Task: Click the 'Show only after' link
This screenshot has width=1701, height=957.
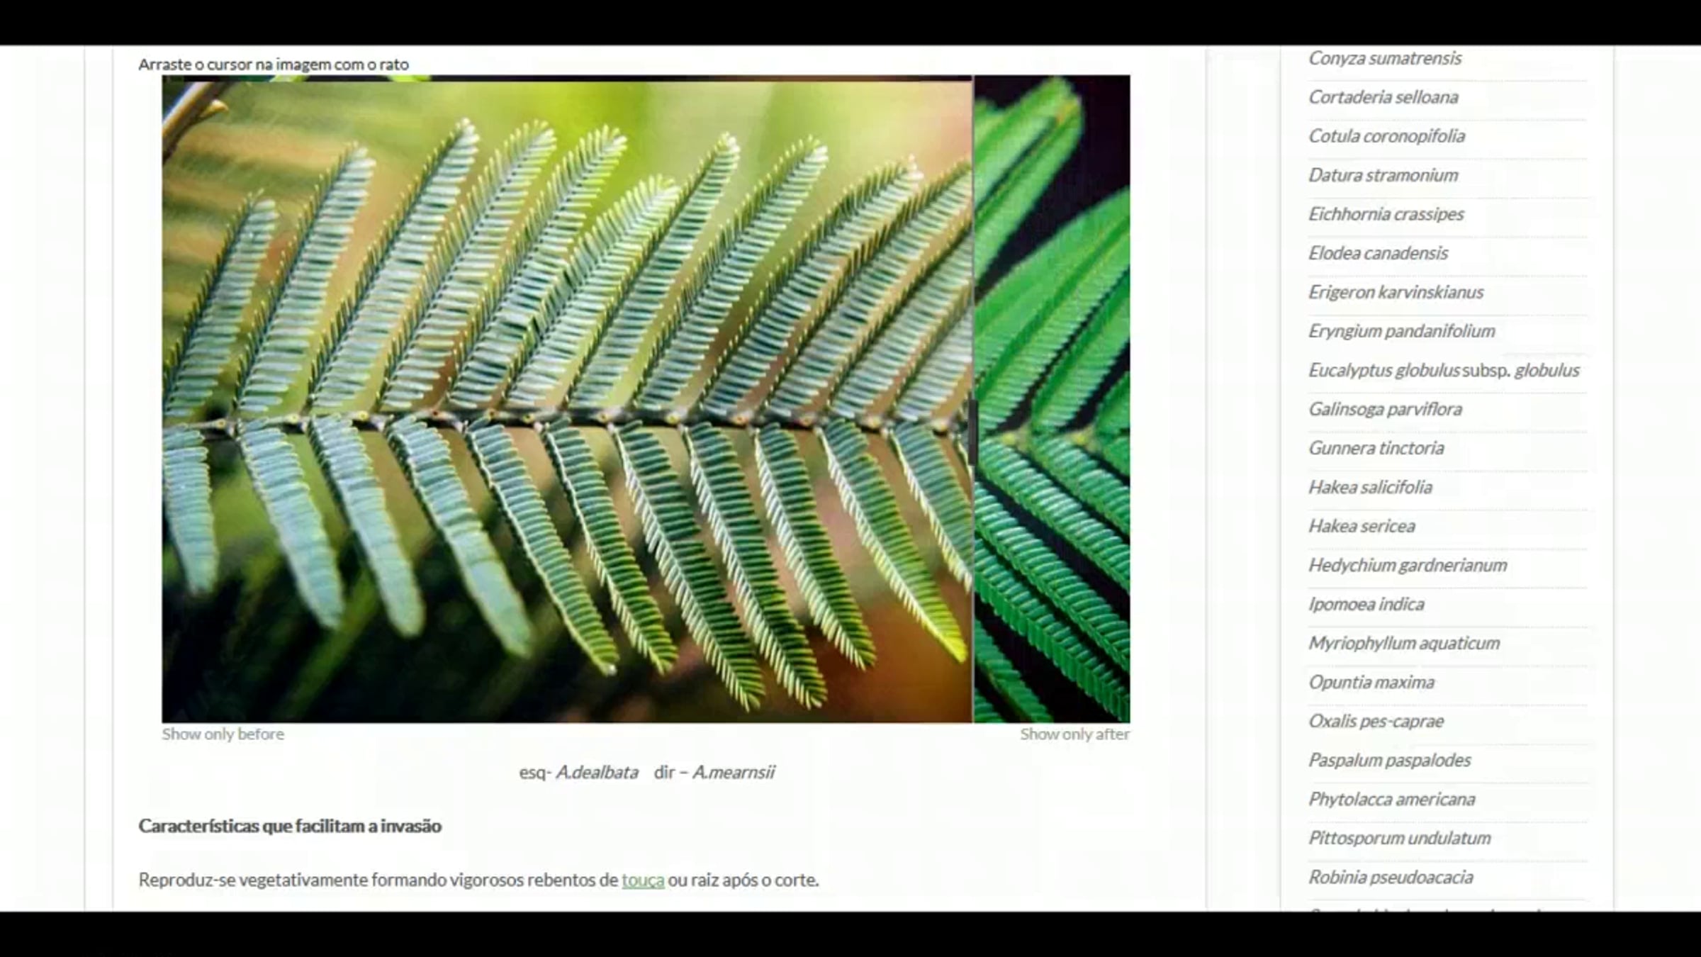Action: 1074,734
